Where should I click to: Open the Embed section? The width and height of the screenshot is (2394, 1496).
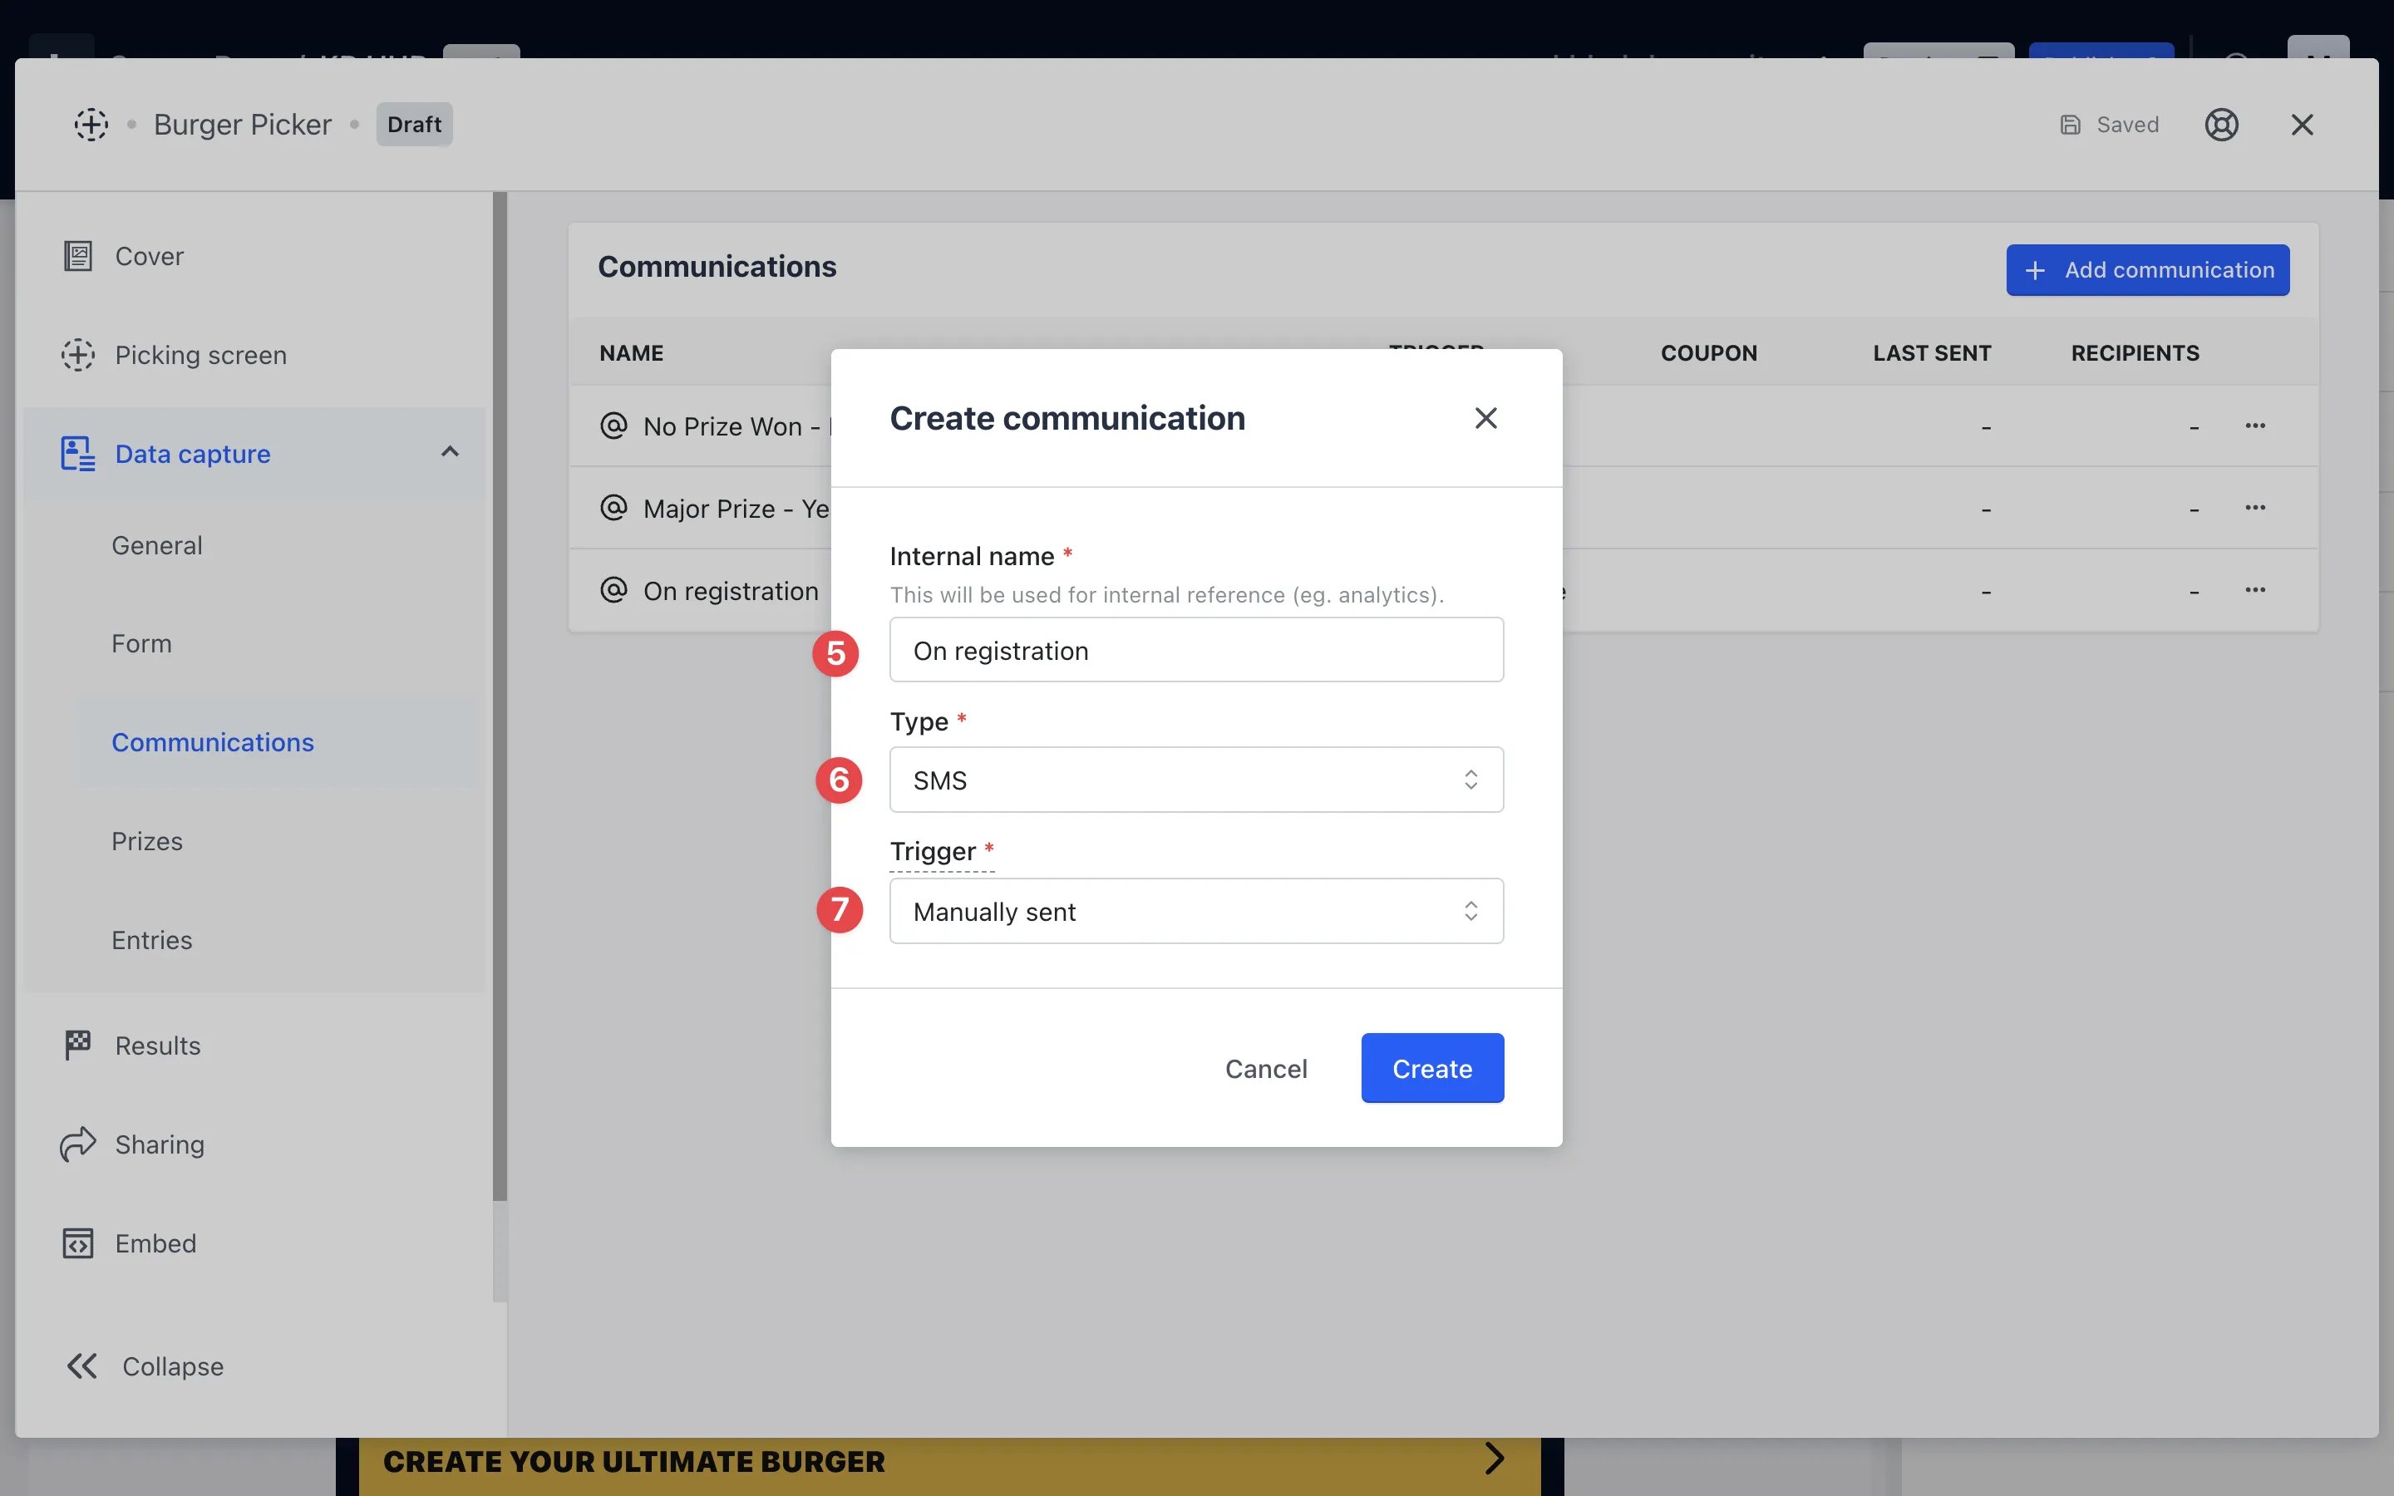pyautogui.click(x=254, y=1243)
